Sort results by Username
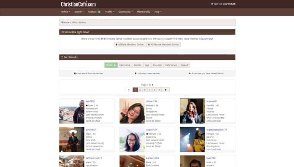 125,65
